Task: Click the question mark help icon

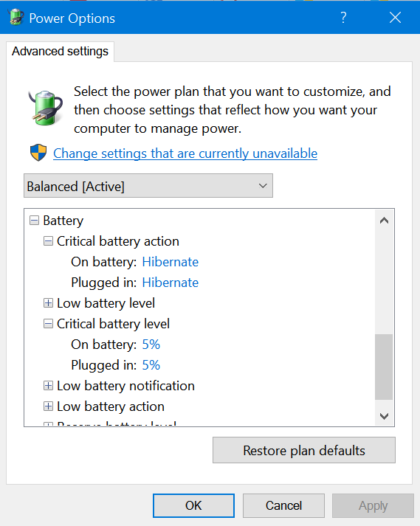Action: [343, 18]
